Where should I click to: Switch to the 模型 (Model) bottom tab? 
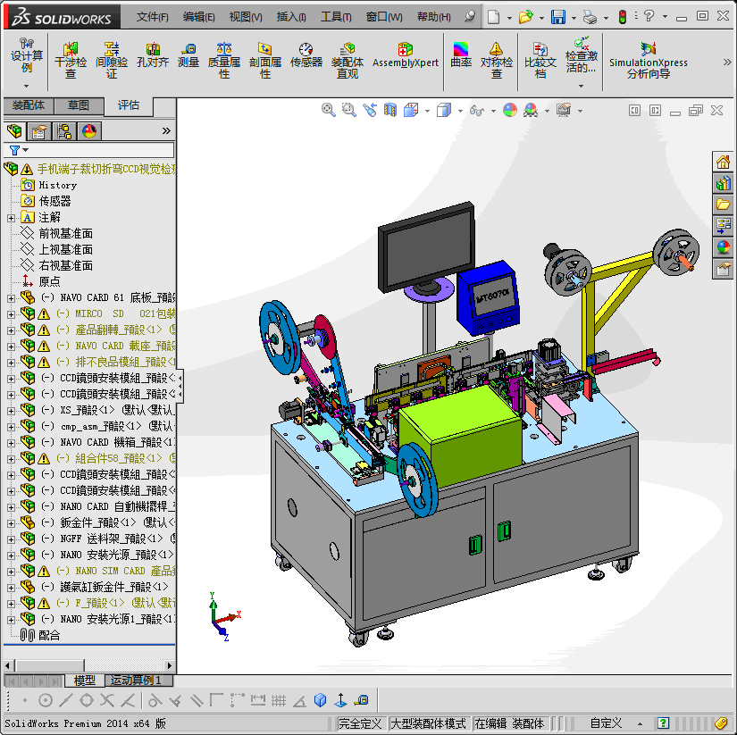click(85, 680)
